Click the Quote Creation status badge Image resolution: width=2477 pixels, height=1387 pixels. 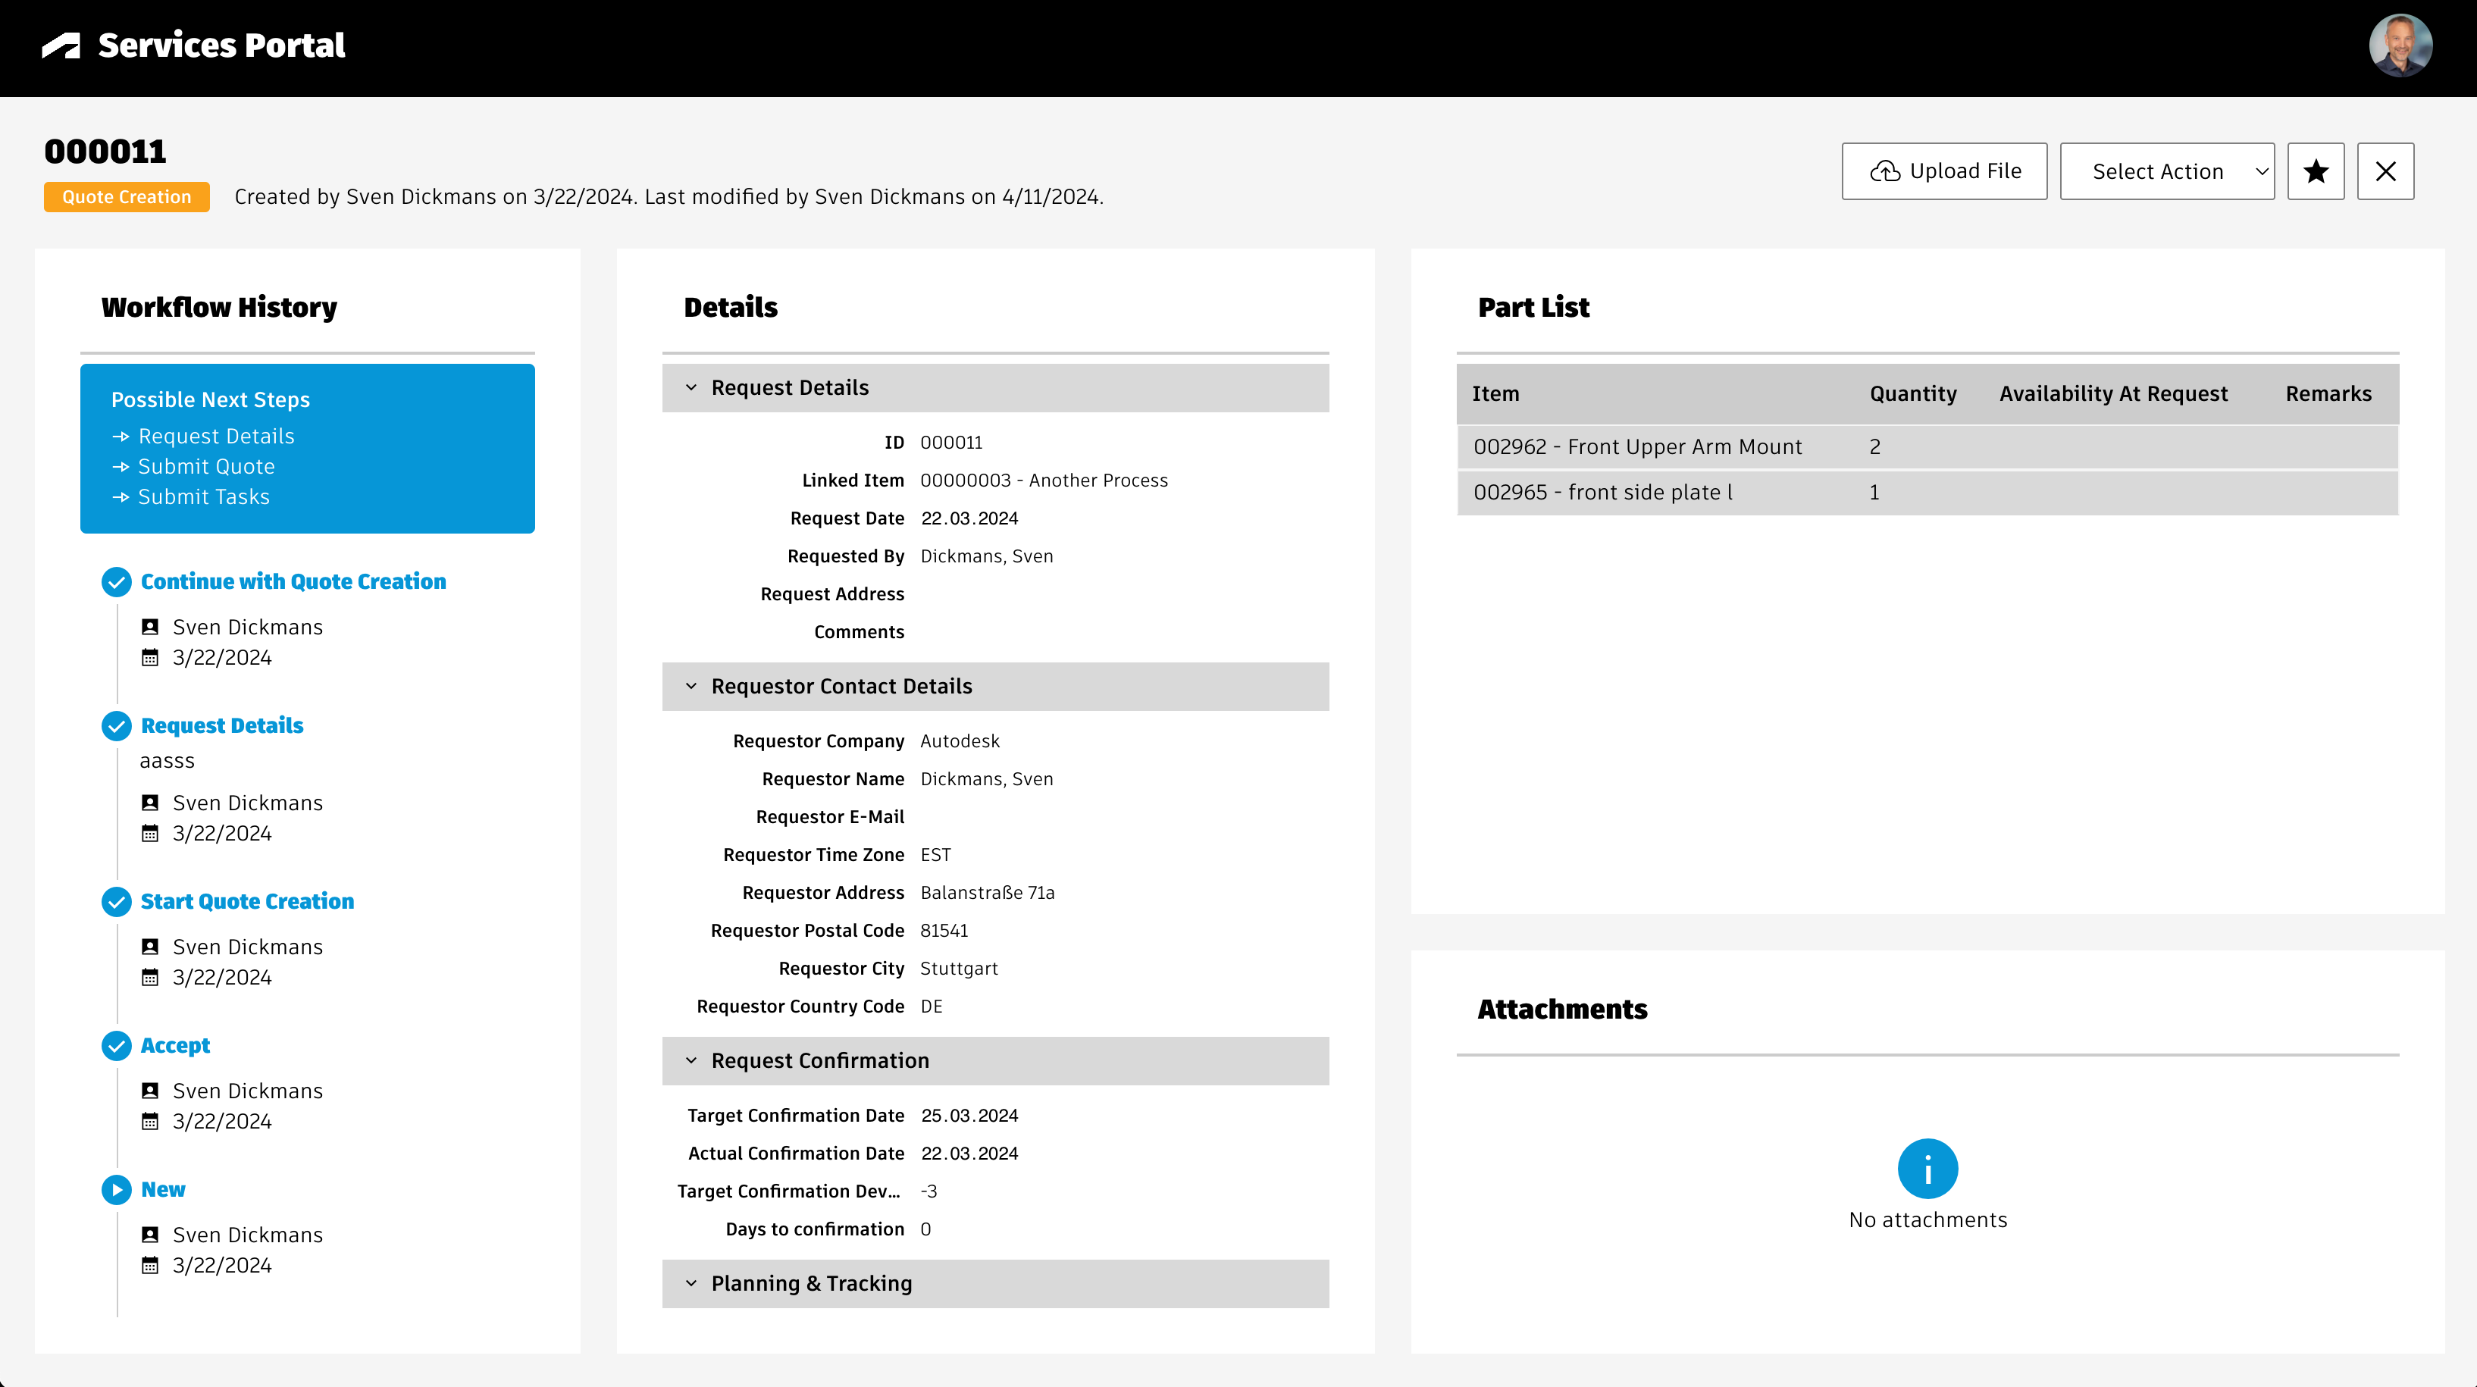coord(126,197)
